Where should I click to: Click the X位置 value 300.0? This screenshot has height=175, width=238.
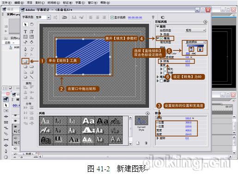coord(188,122)
